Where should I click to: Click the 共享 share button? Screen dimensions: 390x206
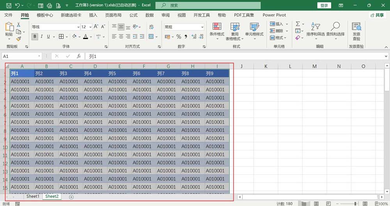377,15
